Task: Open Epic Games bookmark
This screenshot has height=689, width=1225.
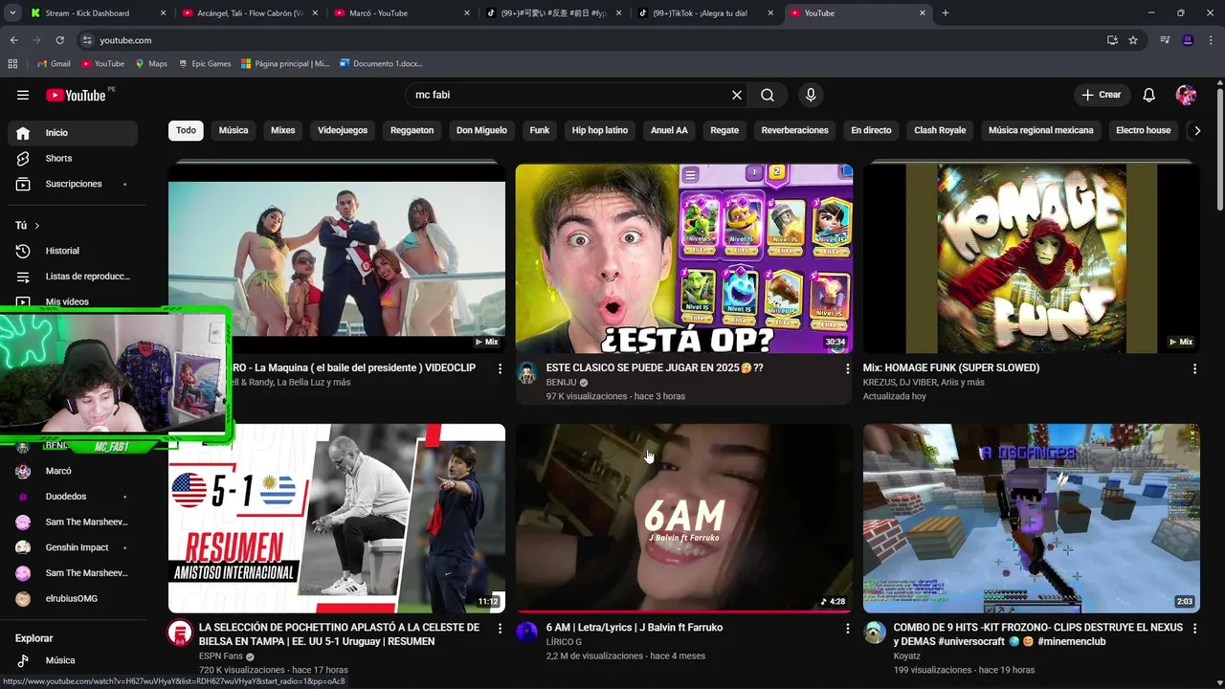Action: (204, 64)
